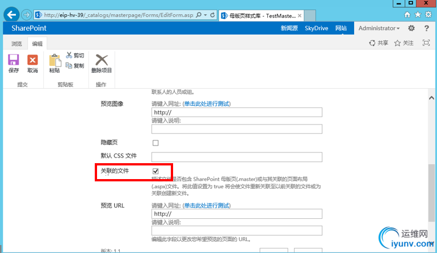Open browser Tools gear icon
The width and height of the screenshot is (437, 253).
pos(428,15)
